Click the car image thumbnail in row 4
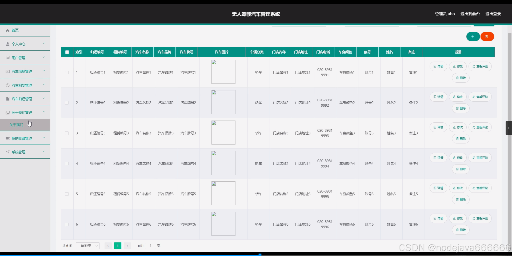The height and width of the screenshot is (256, 512). coord(223,163)
